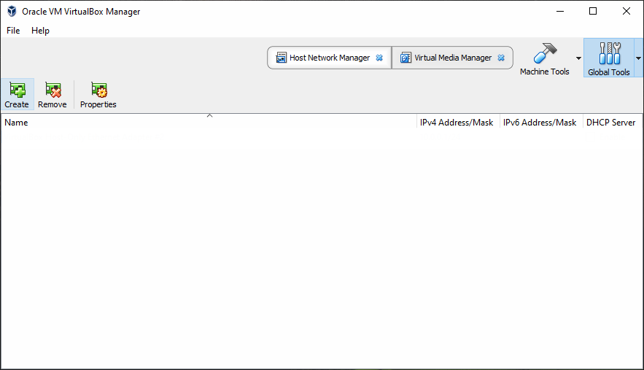Expand the Machine Tools dropdown arrow
Screen dimensions: 644x370
click(x=578, y=58)
